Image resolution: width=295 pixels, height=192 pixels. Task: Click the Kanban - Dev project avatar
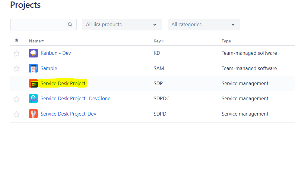(x=33, y=53)
